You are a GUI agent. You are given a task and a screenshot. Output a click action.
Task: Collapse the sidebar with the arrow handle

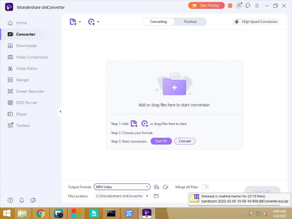(x=60, y=111)
